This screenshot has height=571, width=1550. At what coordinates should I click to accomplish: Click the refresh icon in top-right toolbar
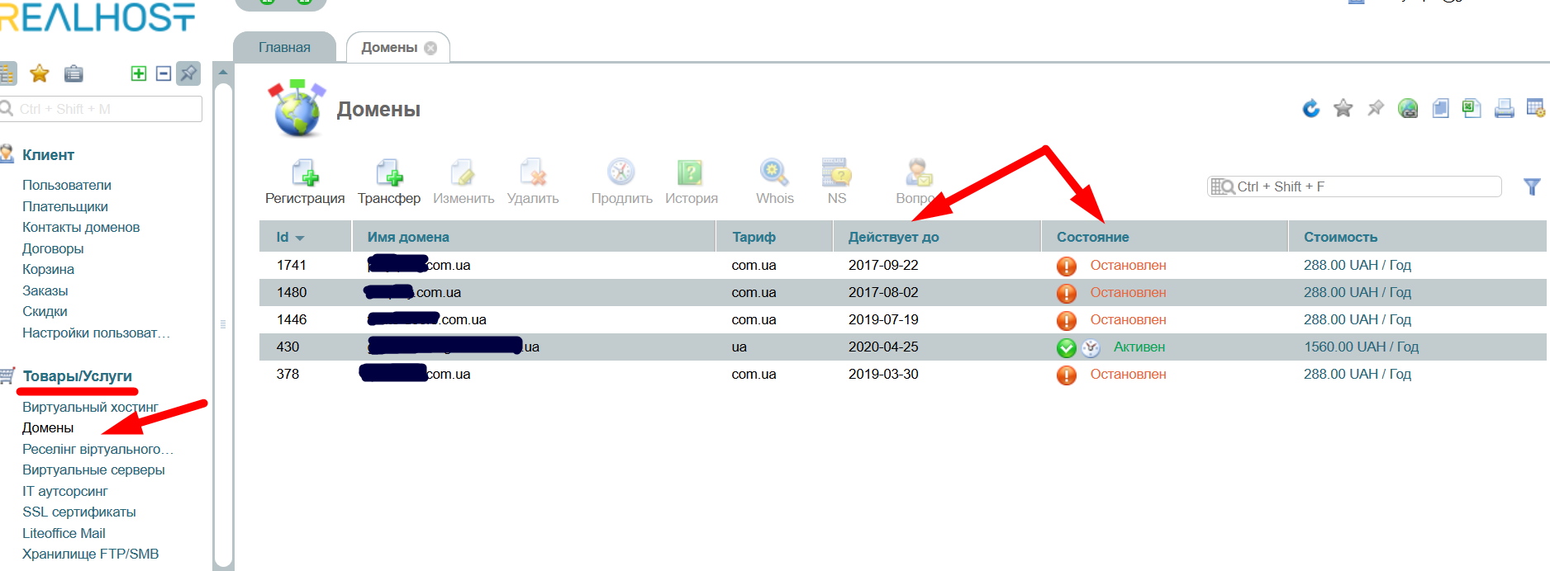[x=1310, y=108]
